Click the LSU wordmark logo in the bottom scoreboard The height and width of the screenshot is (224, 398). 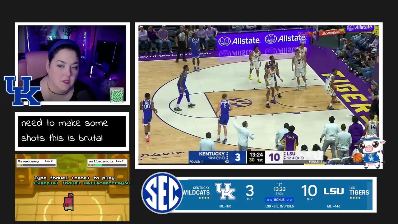333,191
